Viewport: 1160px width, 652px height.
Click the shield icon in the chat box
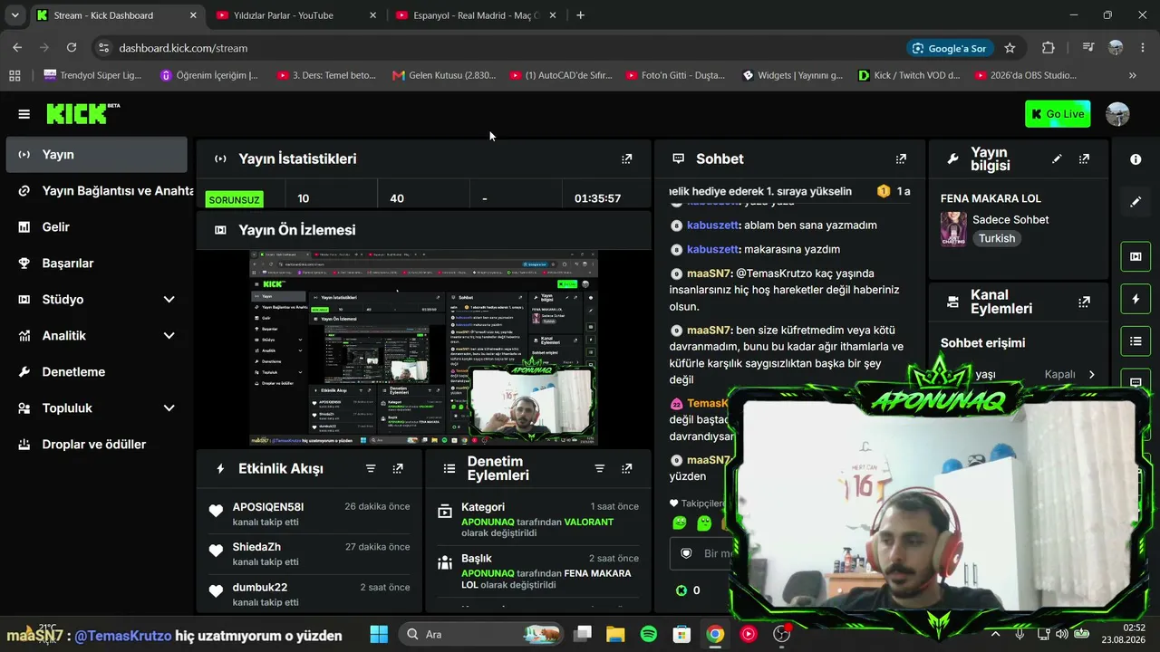(686, 553)
